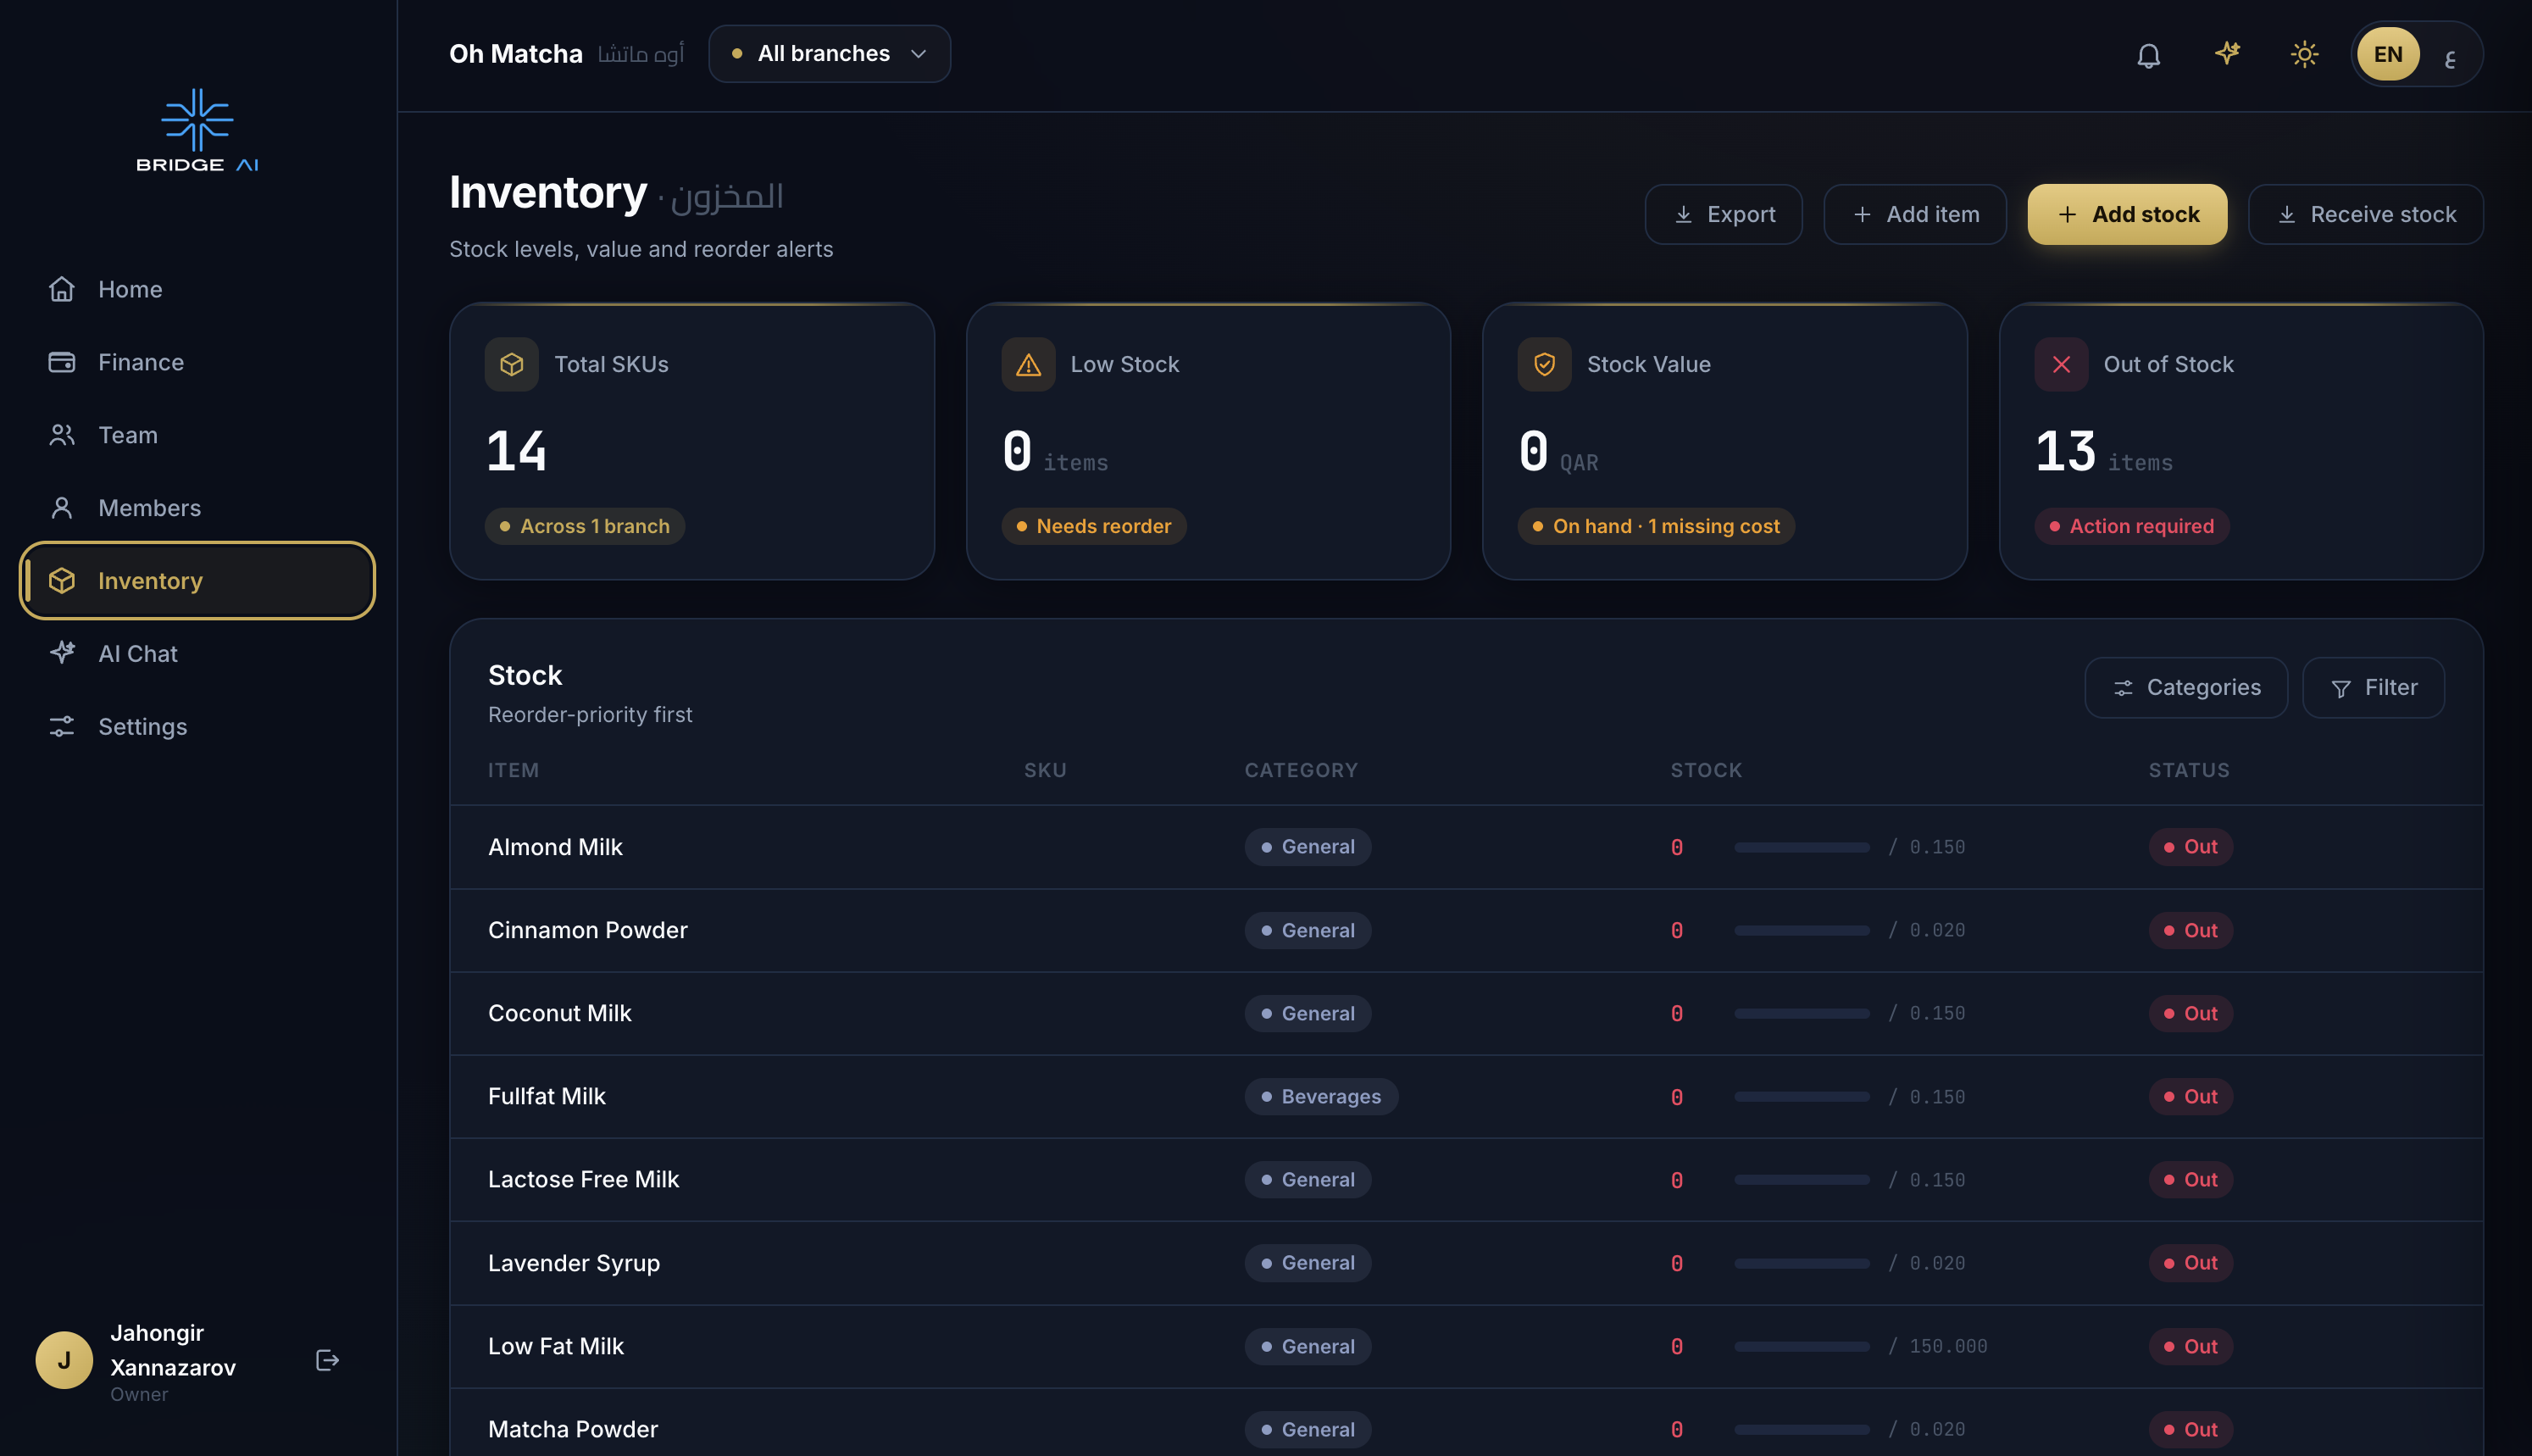Click the Oh Matcha business name

coord(515,54)
